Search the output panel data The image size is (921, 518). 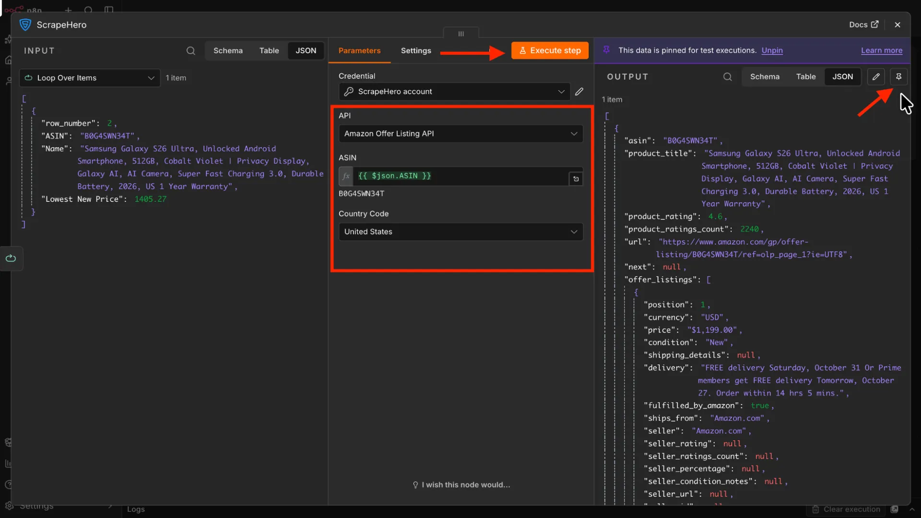click(x=727, y=77)
